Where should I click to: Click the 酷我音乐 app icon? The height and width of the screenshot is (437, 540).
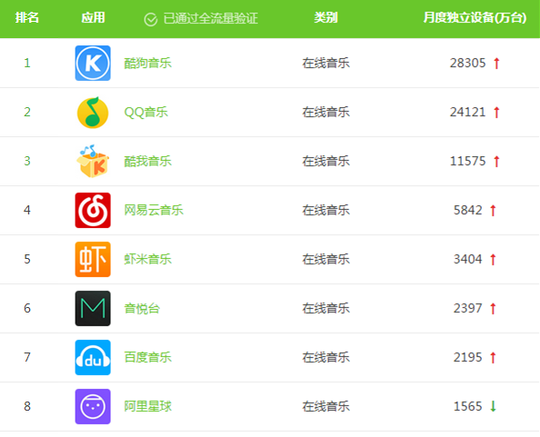point(93,161)
